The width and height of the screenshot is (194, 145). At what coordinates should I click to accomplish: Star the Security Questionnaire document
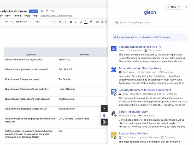(x=42, y=11)
